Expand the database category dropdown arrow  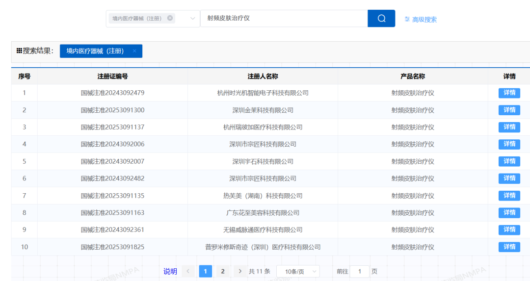point(193,19)
